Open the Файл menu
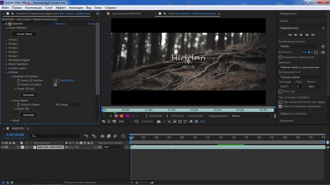330x185 pixels. 5,8
